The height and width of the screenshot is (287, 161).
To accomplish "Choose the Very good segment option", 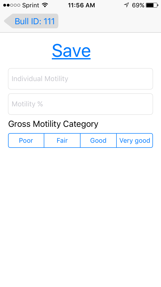I will [x=135, y=140].
